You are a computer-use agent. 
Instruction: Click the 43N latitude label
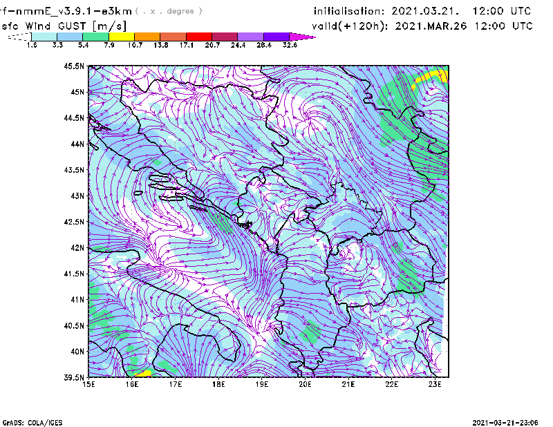(77, 196)
